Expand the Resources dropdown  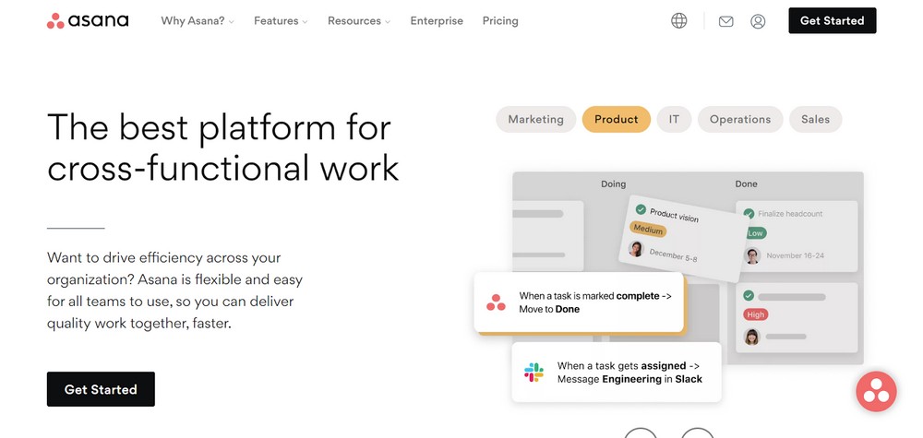pos(359,21)
